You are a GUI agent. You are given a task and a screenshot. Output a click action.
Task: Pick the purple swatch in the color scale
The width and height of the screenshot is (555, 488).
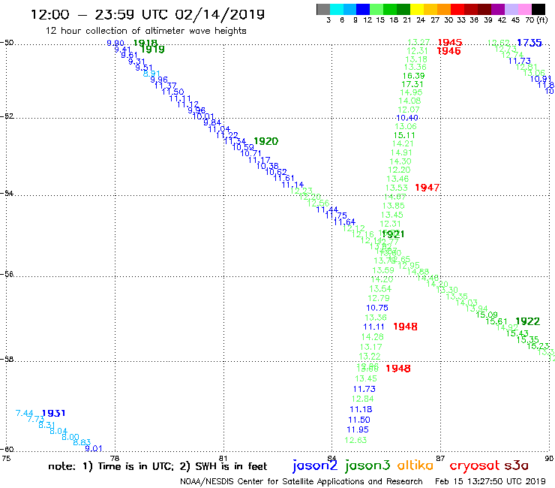click(498, 9)
